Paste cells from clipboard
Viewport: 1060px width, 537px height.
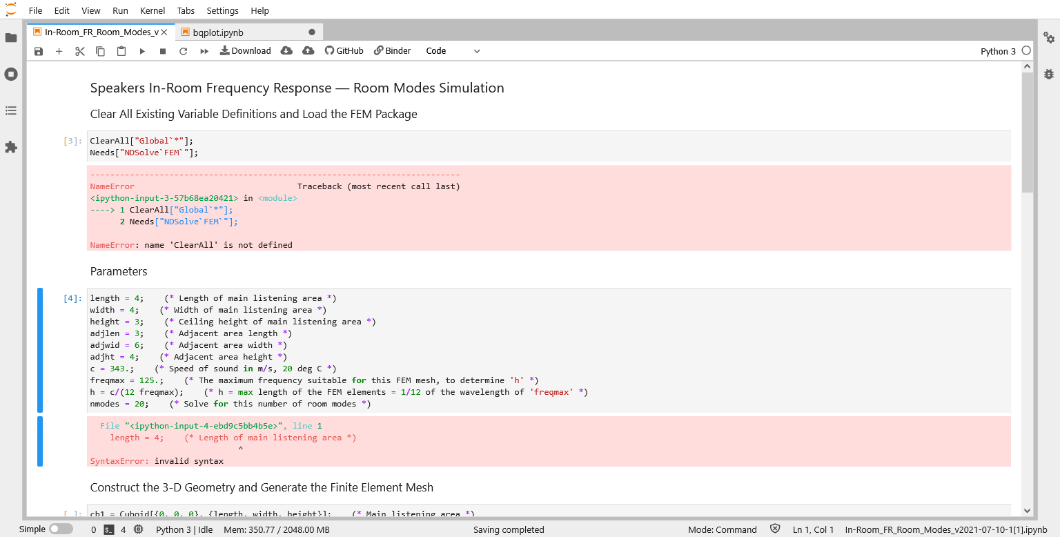[x=121, y=51]
